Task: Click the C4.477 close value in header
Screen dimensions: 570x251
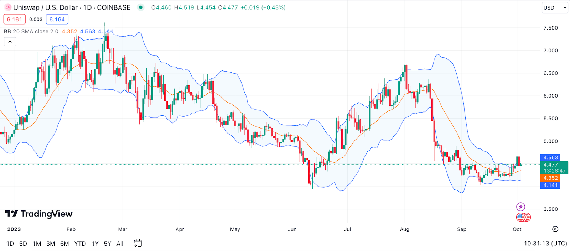Action: (228, 7)
